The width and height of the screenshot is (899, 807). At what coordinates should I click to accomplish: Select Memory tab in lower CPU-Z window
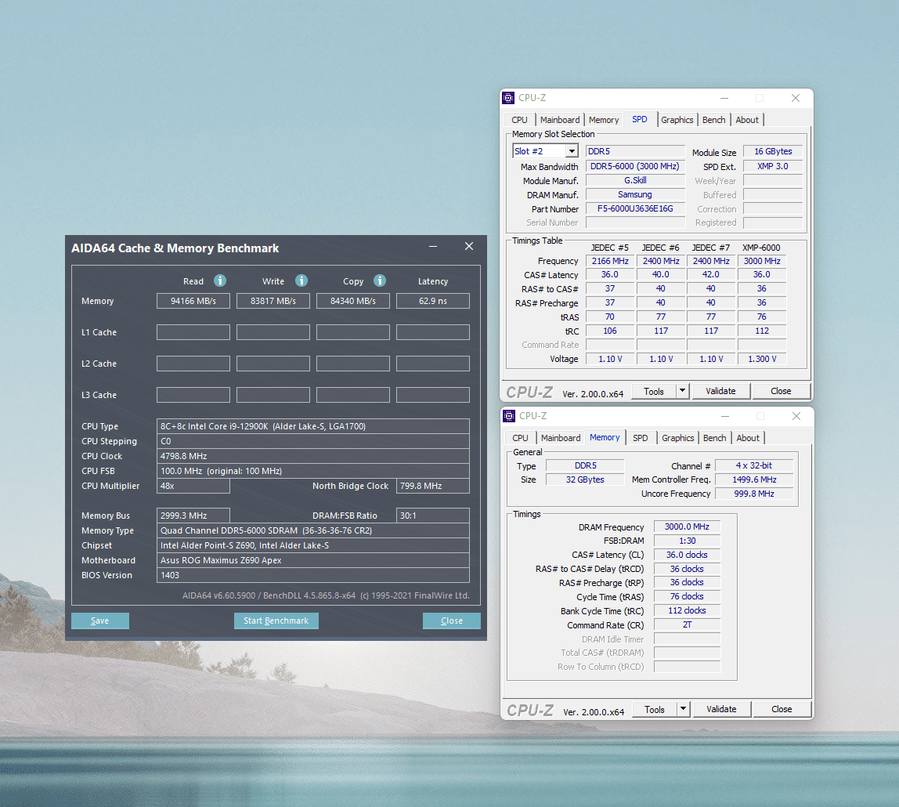point(605,438)
